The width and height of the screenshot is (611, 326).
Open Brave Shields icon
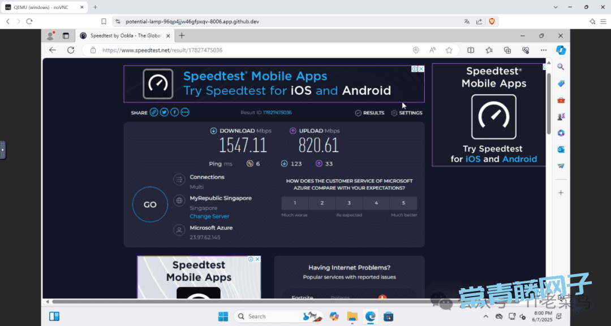[492, 21]
